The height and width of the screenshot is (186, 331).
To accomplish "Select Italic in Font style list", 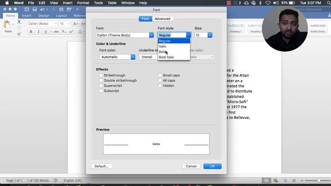I will pyautogui.click(x=174, y=46).
